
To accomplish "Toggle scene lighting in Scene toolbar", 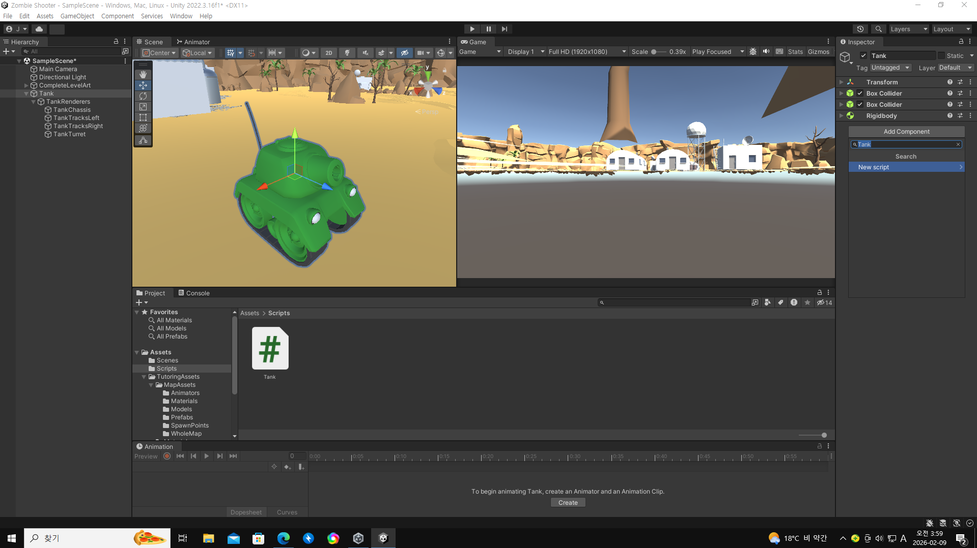I will 347,53.
